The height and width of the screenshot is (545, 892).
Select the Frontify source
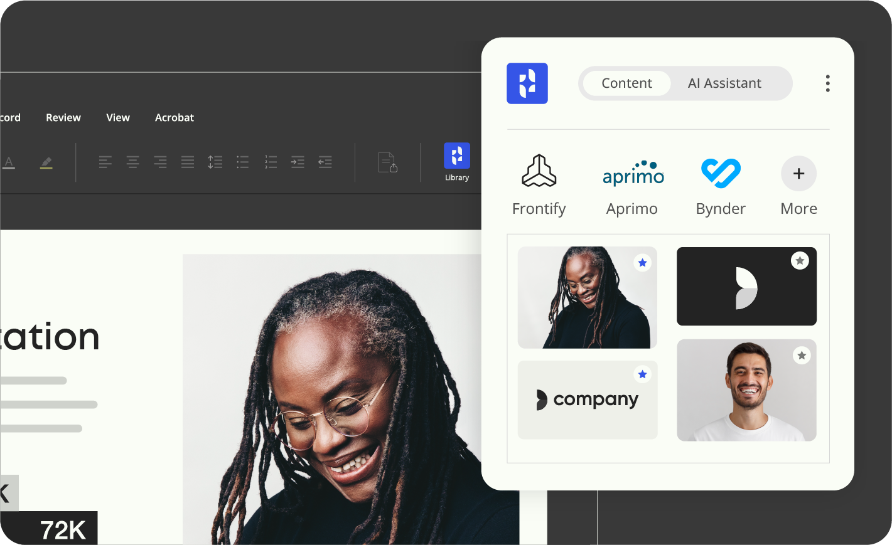(x=539, y=186)
